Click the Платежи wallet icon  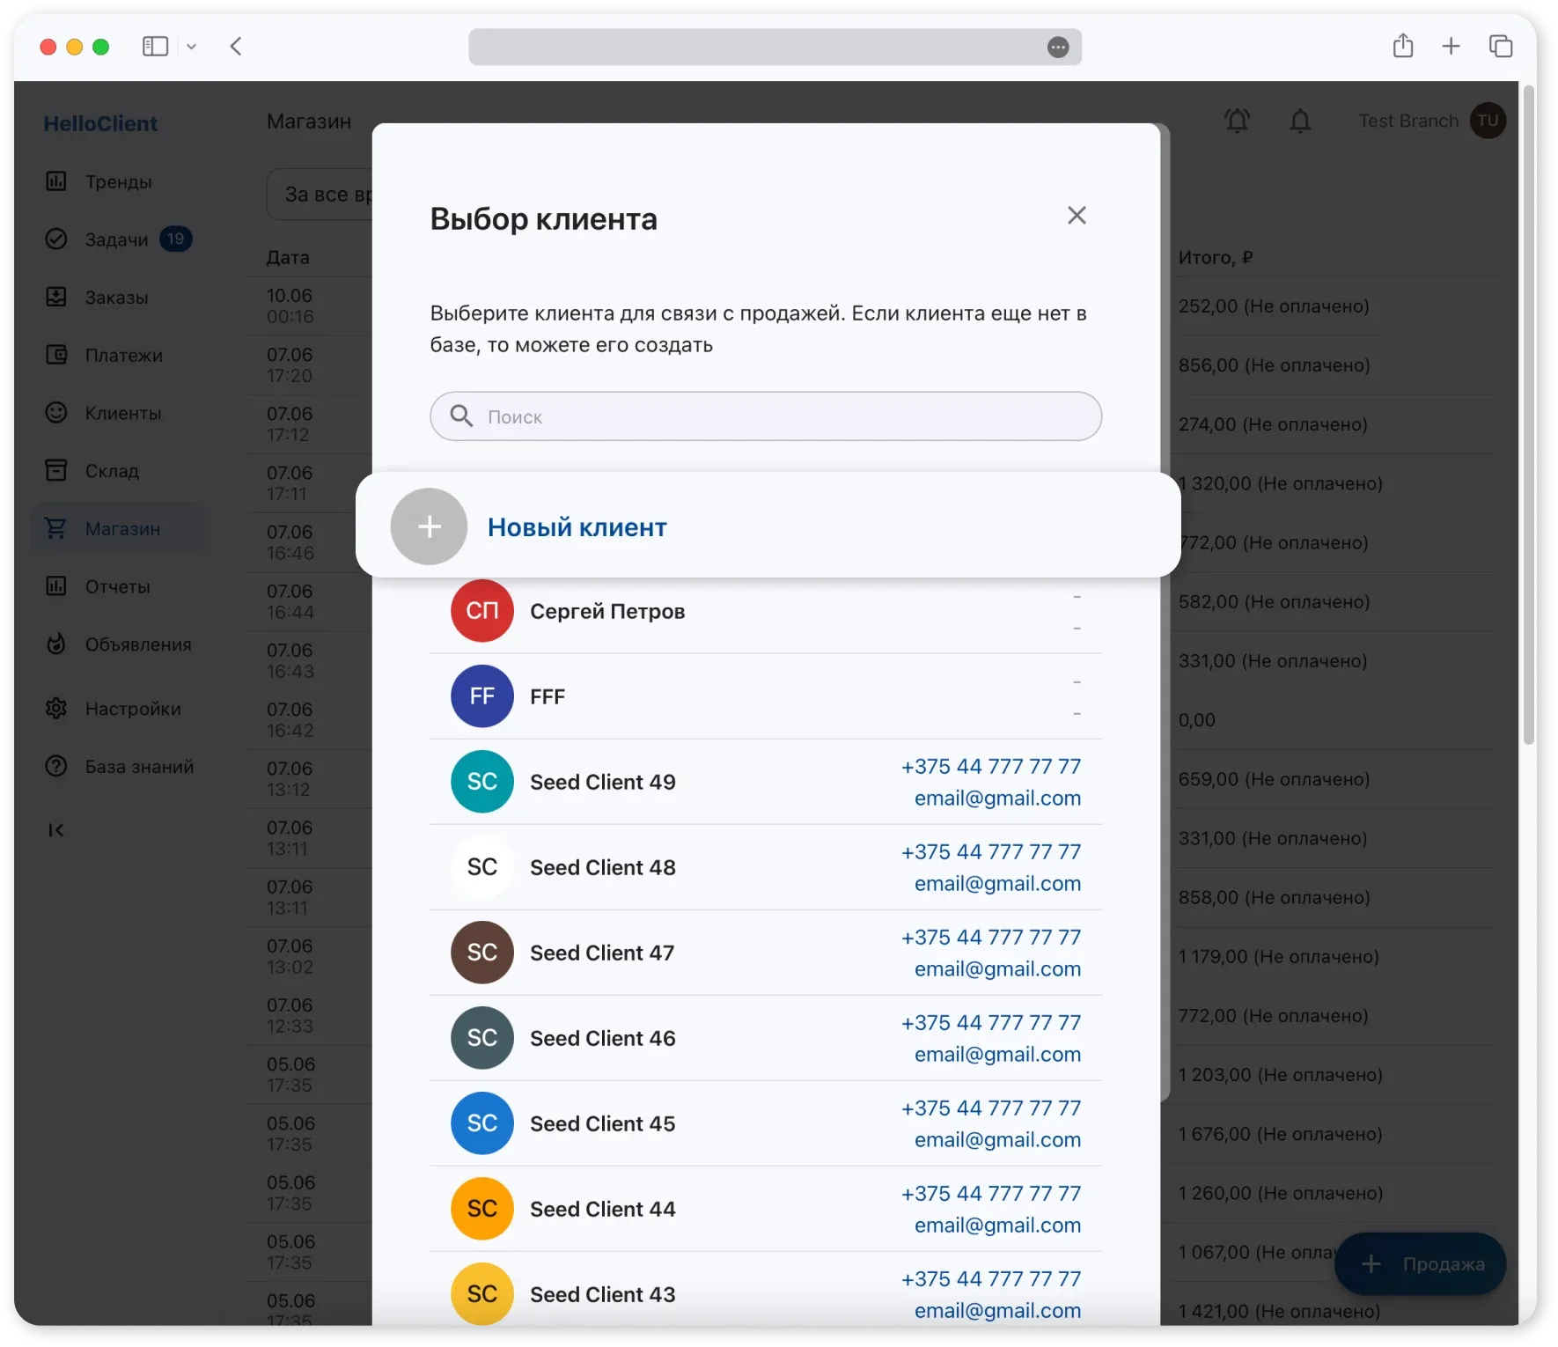(56, 356)
